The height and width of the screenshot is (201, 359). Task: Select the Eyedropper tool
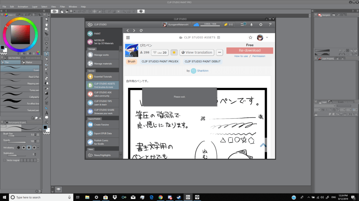[46, 48]
